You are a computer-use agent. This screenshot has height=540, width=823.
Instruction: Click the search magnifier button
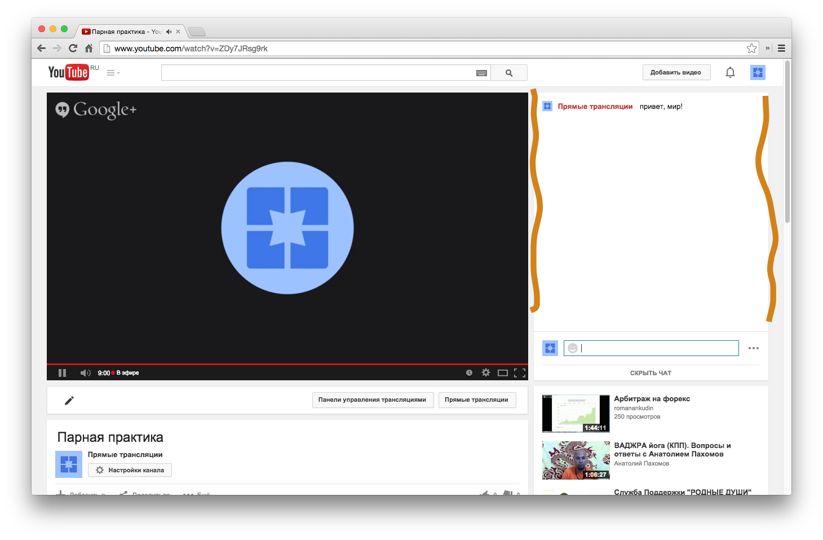tap(509, 73)
